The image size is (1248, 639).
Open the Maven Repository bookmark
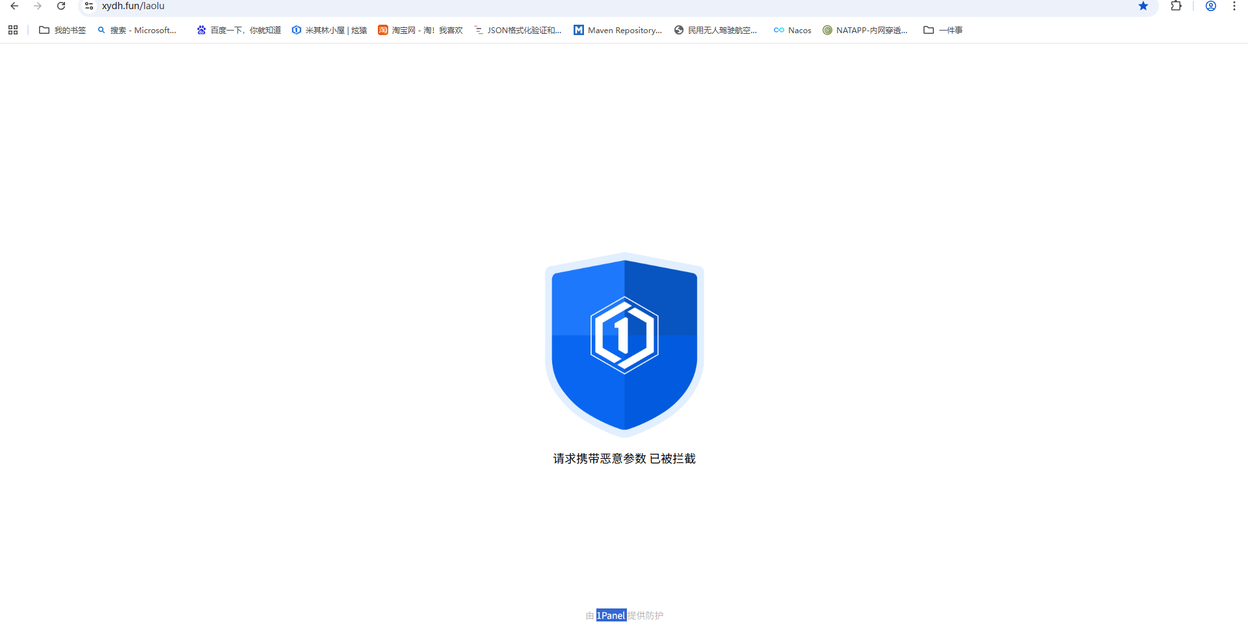pos(617,30)
